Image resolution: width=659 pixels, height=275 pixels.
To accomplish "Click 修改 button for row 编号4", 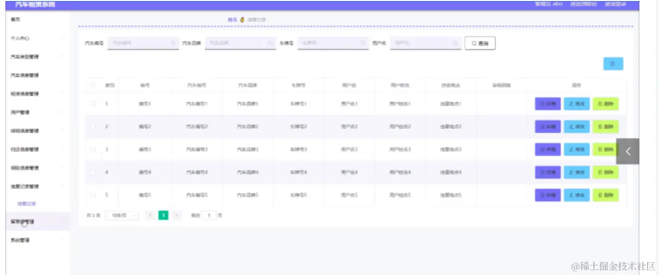I will [577, 172].
